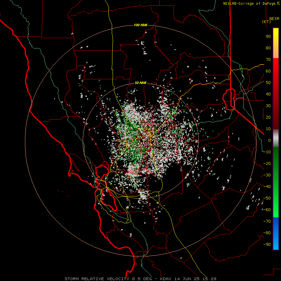The width and height of the screenshot is (281, 281).
Task: Click the 'KDAX' station identifier in the caption
Action: (x=166, y=279)
